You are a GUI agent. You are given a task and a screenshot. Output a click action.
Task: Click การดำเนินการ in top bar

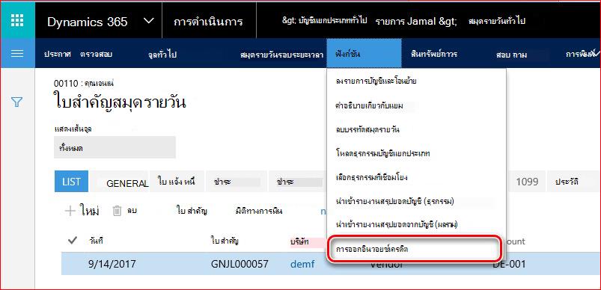208,22
